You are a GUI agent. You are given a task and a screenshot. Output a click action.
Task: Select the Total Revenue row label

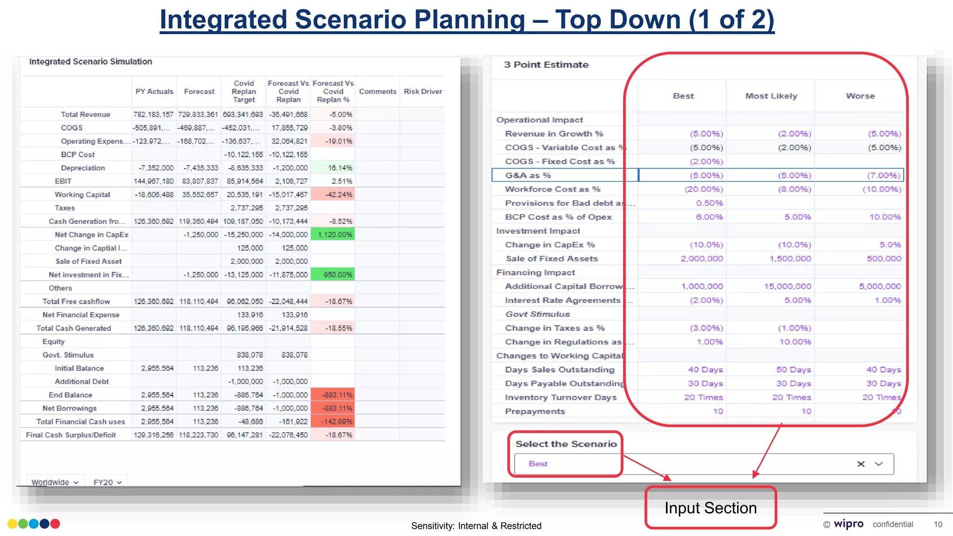[x=86, y=114]
